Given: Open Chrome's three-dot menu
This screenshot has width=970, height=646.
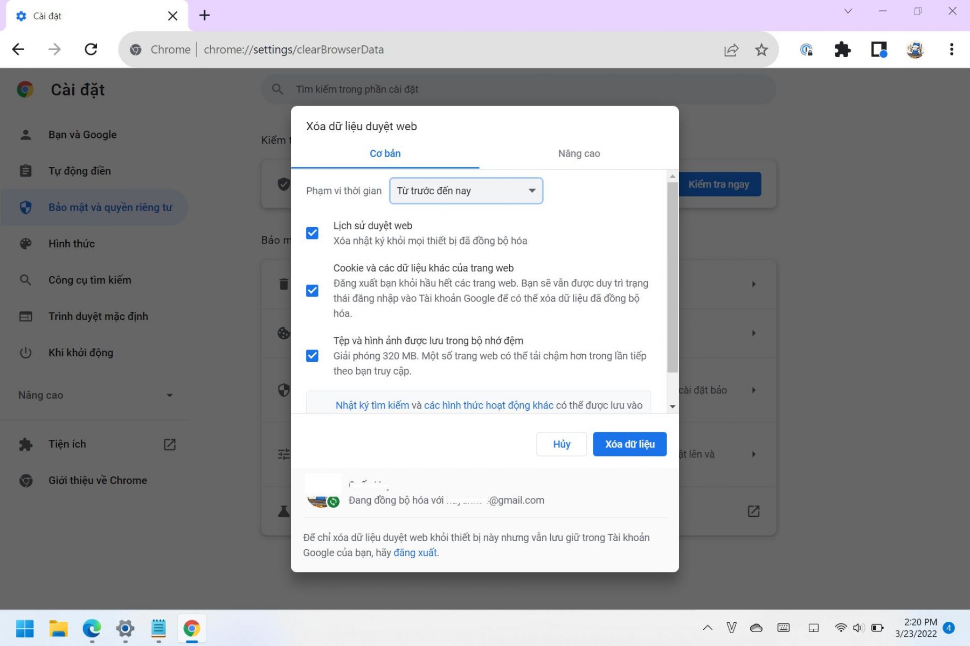Looking at the screenshot, I should coord(952,50).
